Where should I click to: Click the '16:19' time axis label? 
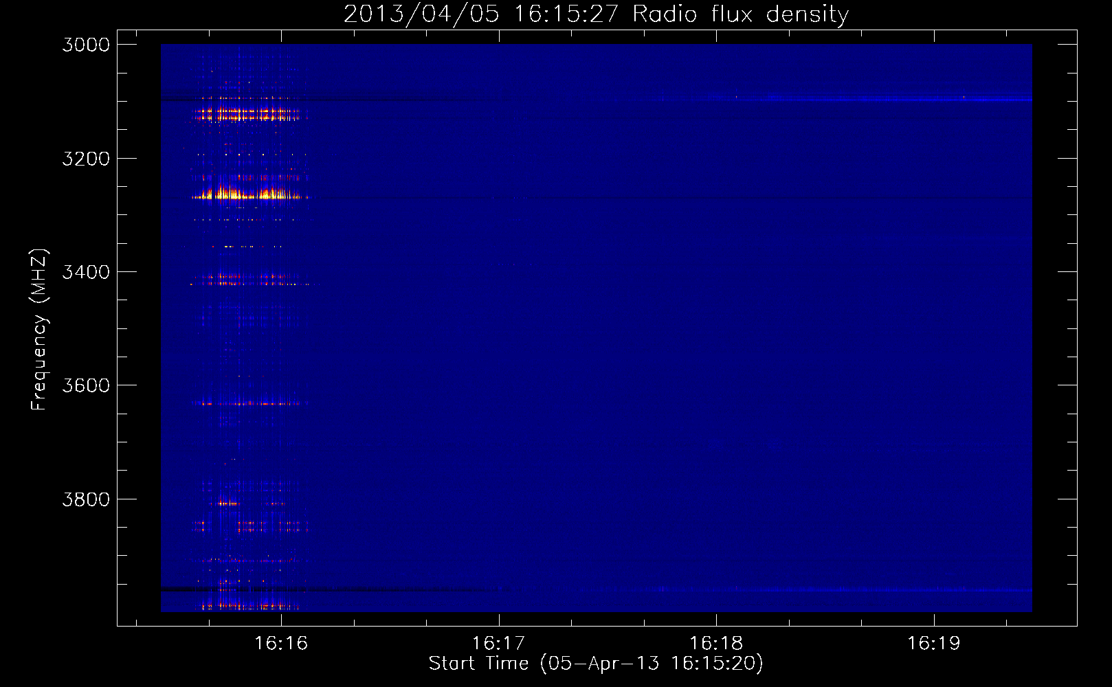click(934, 644)
